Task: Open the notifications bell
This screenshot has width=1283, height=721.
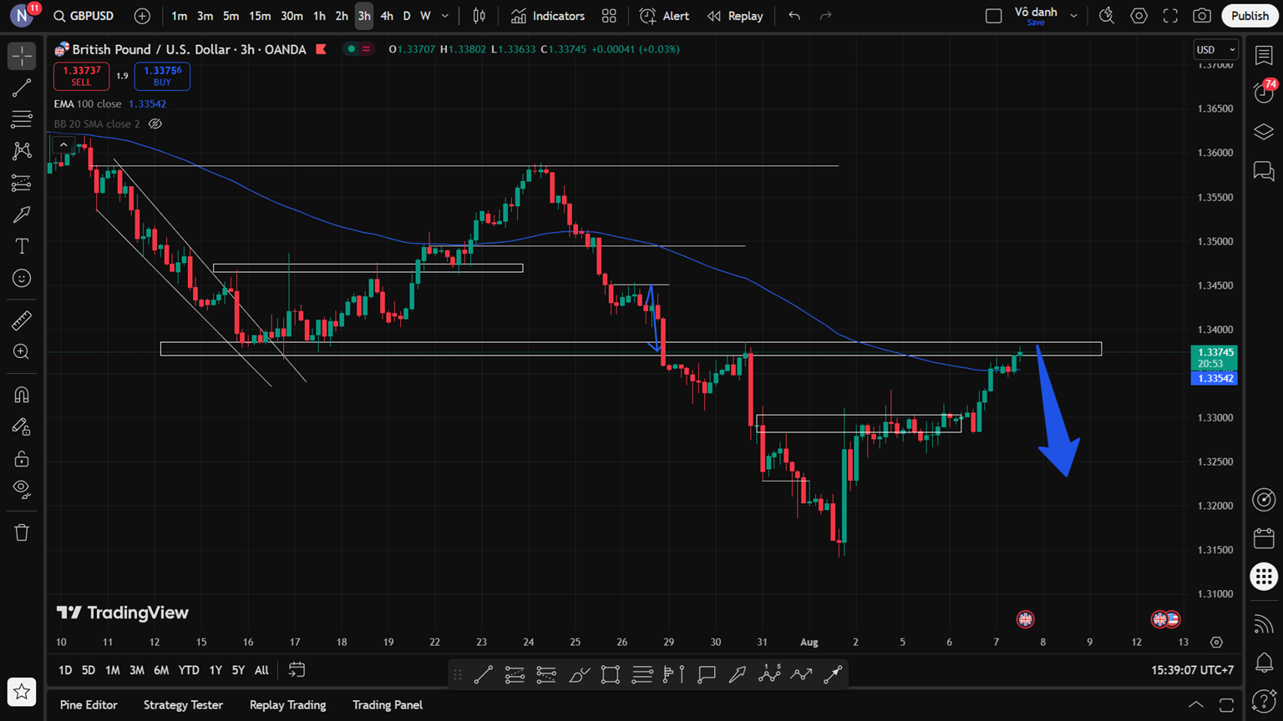Action: pos(1264,663)
